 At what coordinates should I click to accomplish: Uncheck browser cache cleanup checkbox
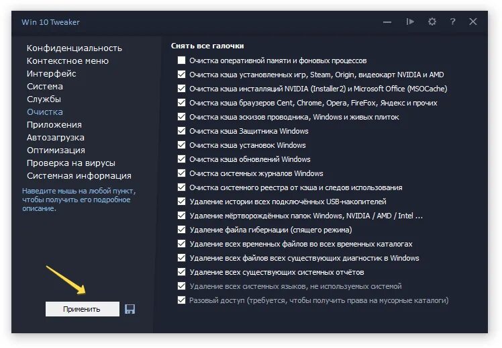tap(181, 103)
